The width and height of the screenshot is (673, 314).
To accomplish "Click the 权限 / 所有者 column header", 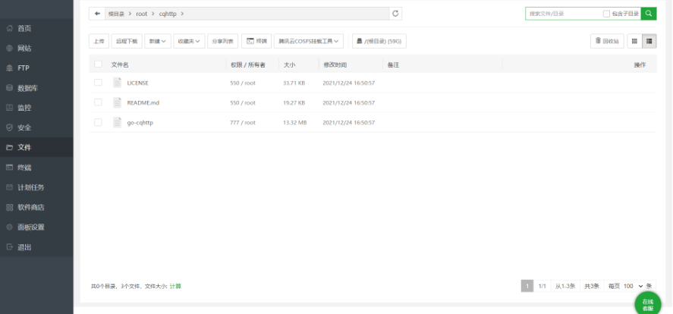I will tap(247, 64).
